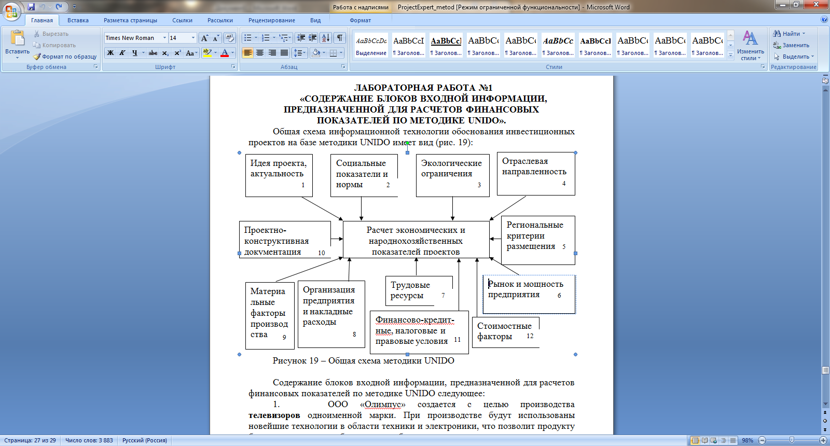
Task: Click the 98% zoom level button
Action: click(x=747, y=440)
